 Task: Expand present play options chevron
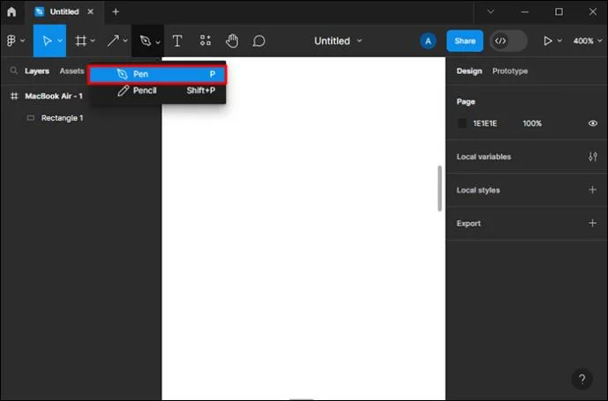(x=559, y=41)
